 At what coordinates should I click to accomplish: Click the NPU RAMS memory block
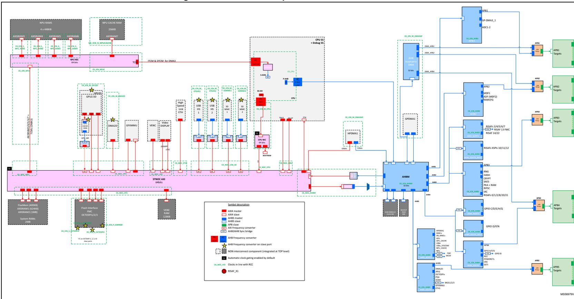point(46,30)
